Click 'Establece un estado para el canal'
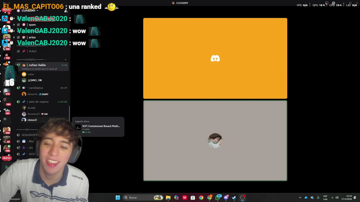 click(38, 69)
